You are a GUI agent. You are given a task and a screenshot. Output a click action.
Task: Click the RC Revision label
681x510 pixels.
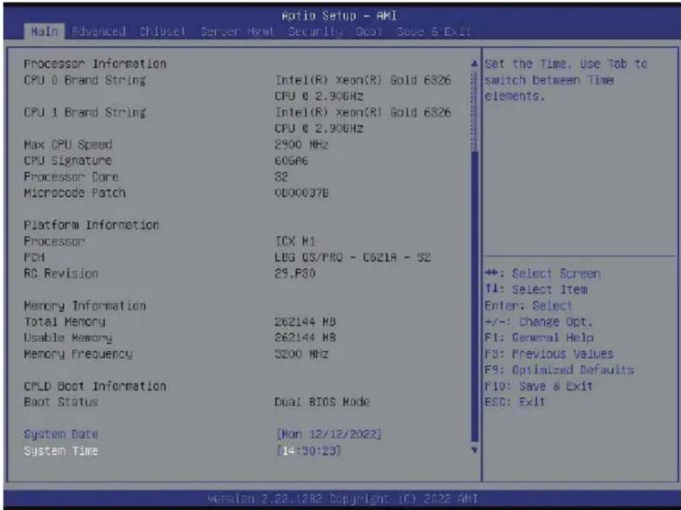(x=61, y=273)
